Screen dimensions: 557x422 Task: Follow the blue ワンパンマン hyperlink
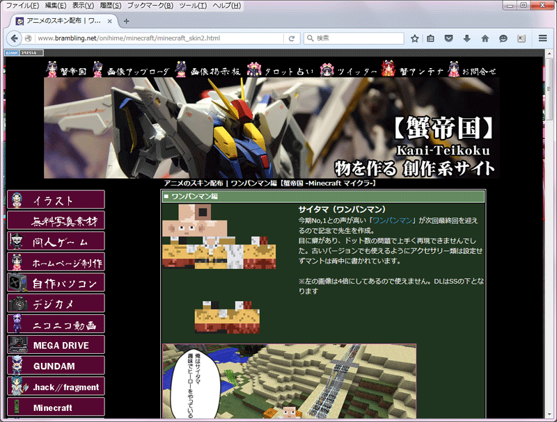[x=392, y=220]
